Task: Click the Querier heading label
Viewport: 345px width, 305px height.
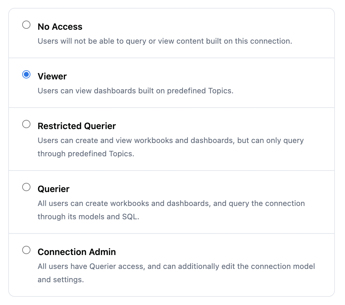Action: 53,189
